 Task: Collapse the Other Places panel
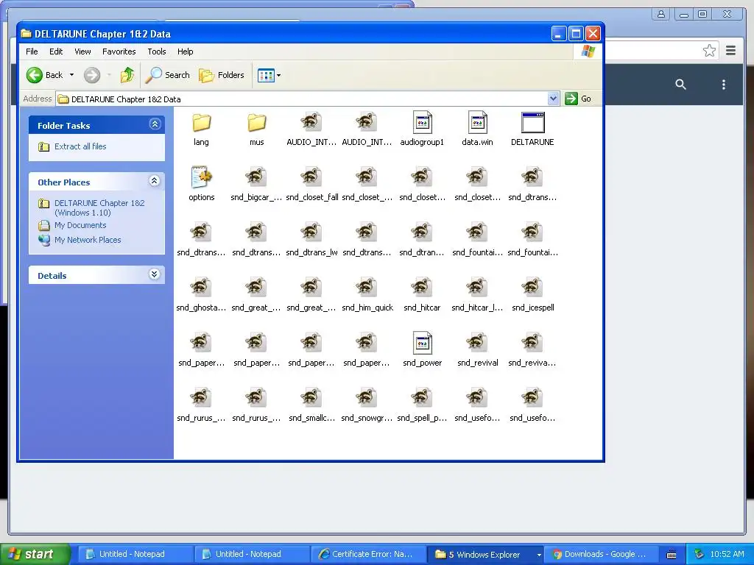[x=155, y=181]
